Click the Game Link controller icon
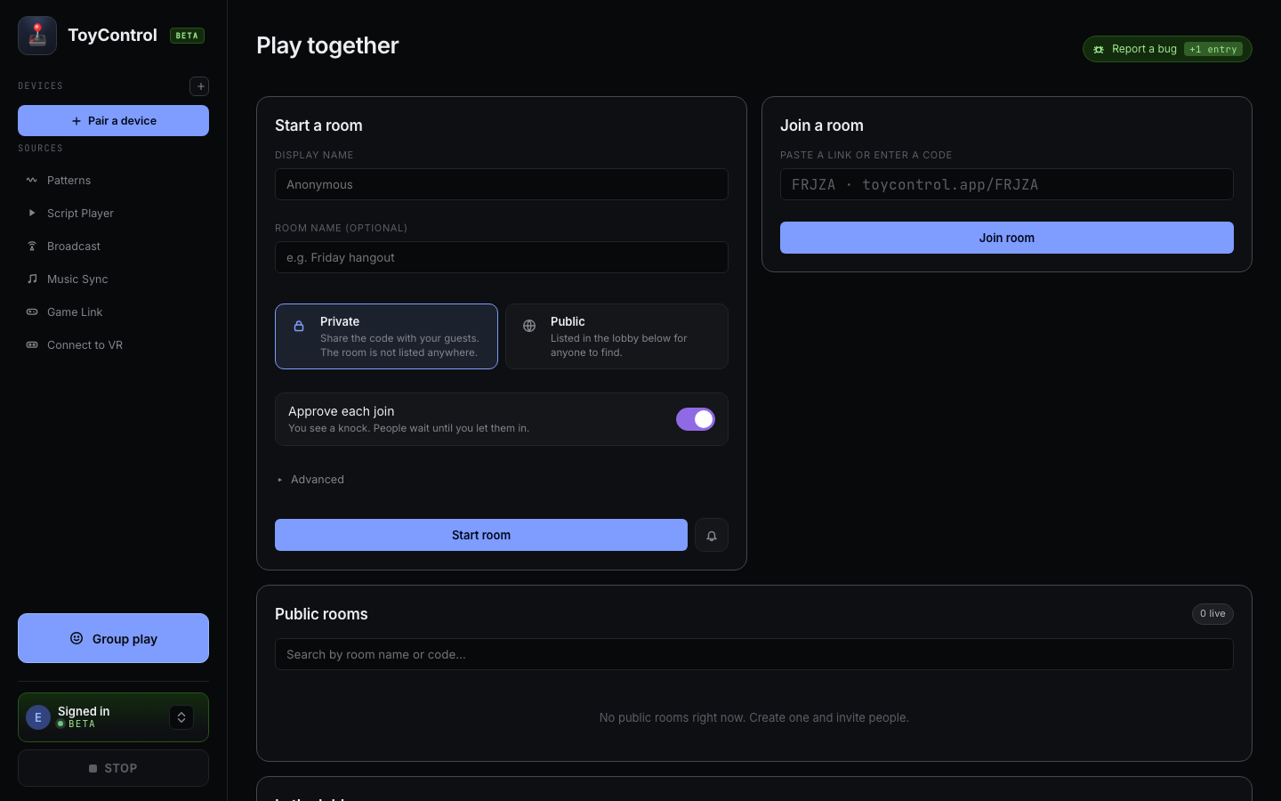 pyautogui.click(x=32, y=312)
